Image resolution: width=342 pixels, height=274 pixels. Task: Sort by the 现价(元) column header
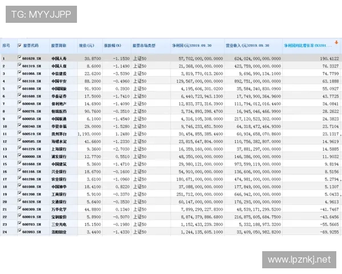tap(85, 45)
